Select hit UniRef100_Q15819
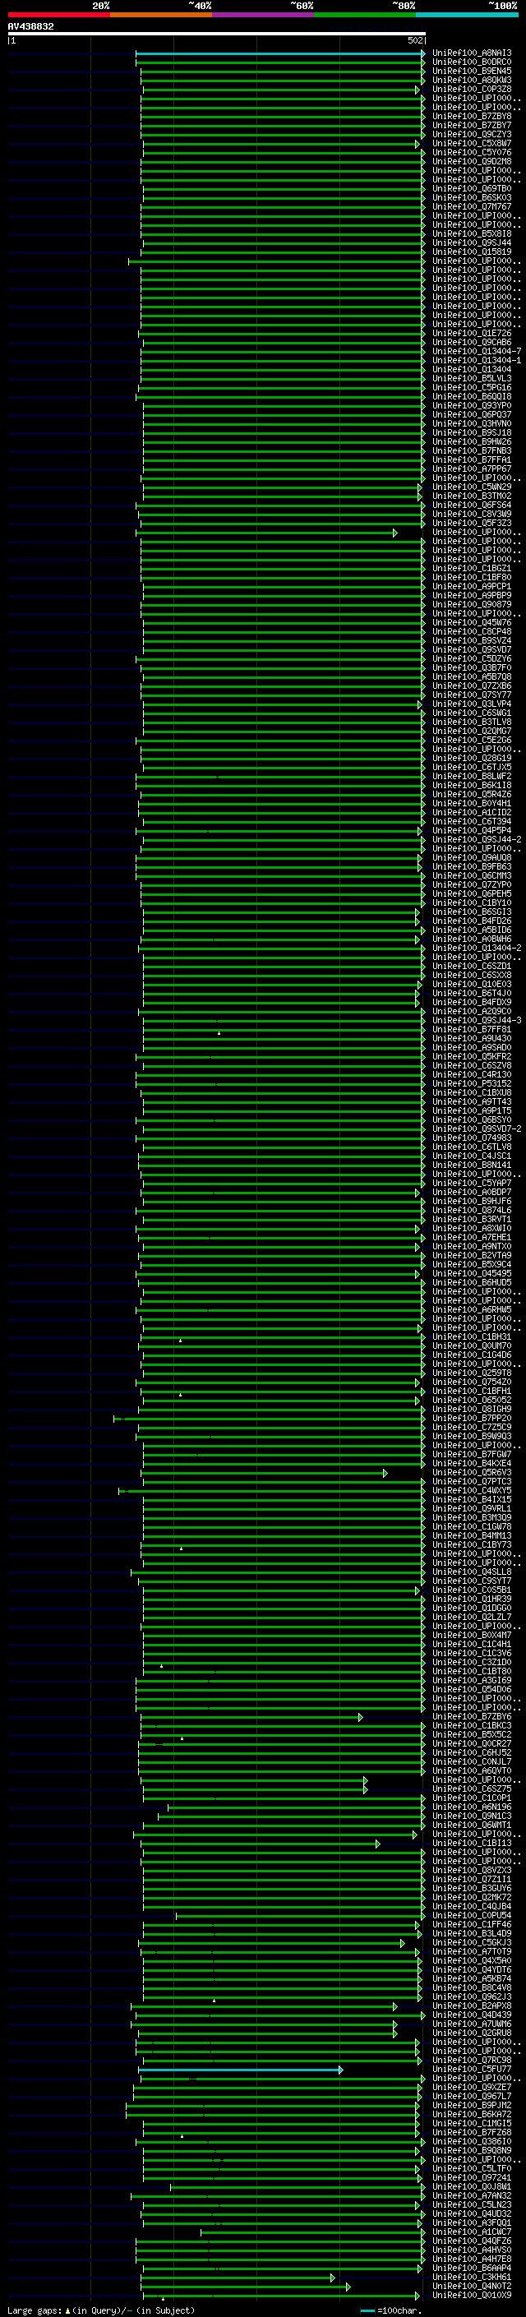This screenshot has width=526, height=2317. click(472, 252)
